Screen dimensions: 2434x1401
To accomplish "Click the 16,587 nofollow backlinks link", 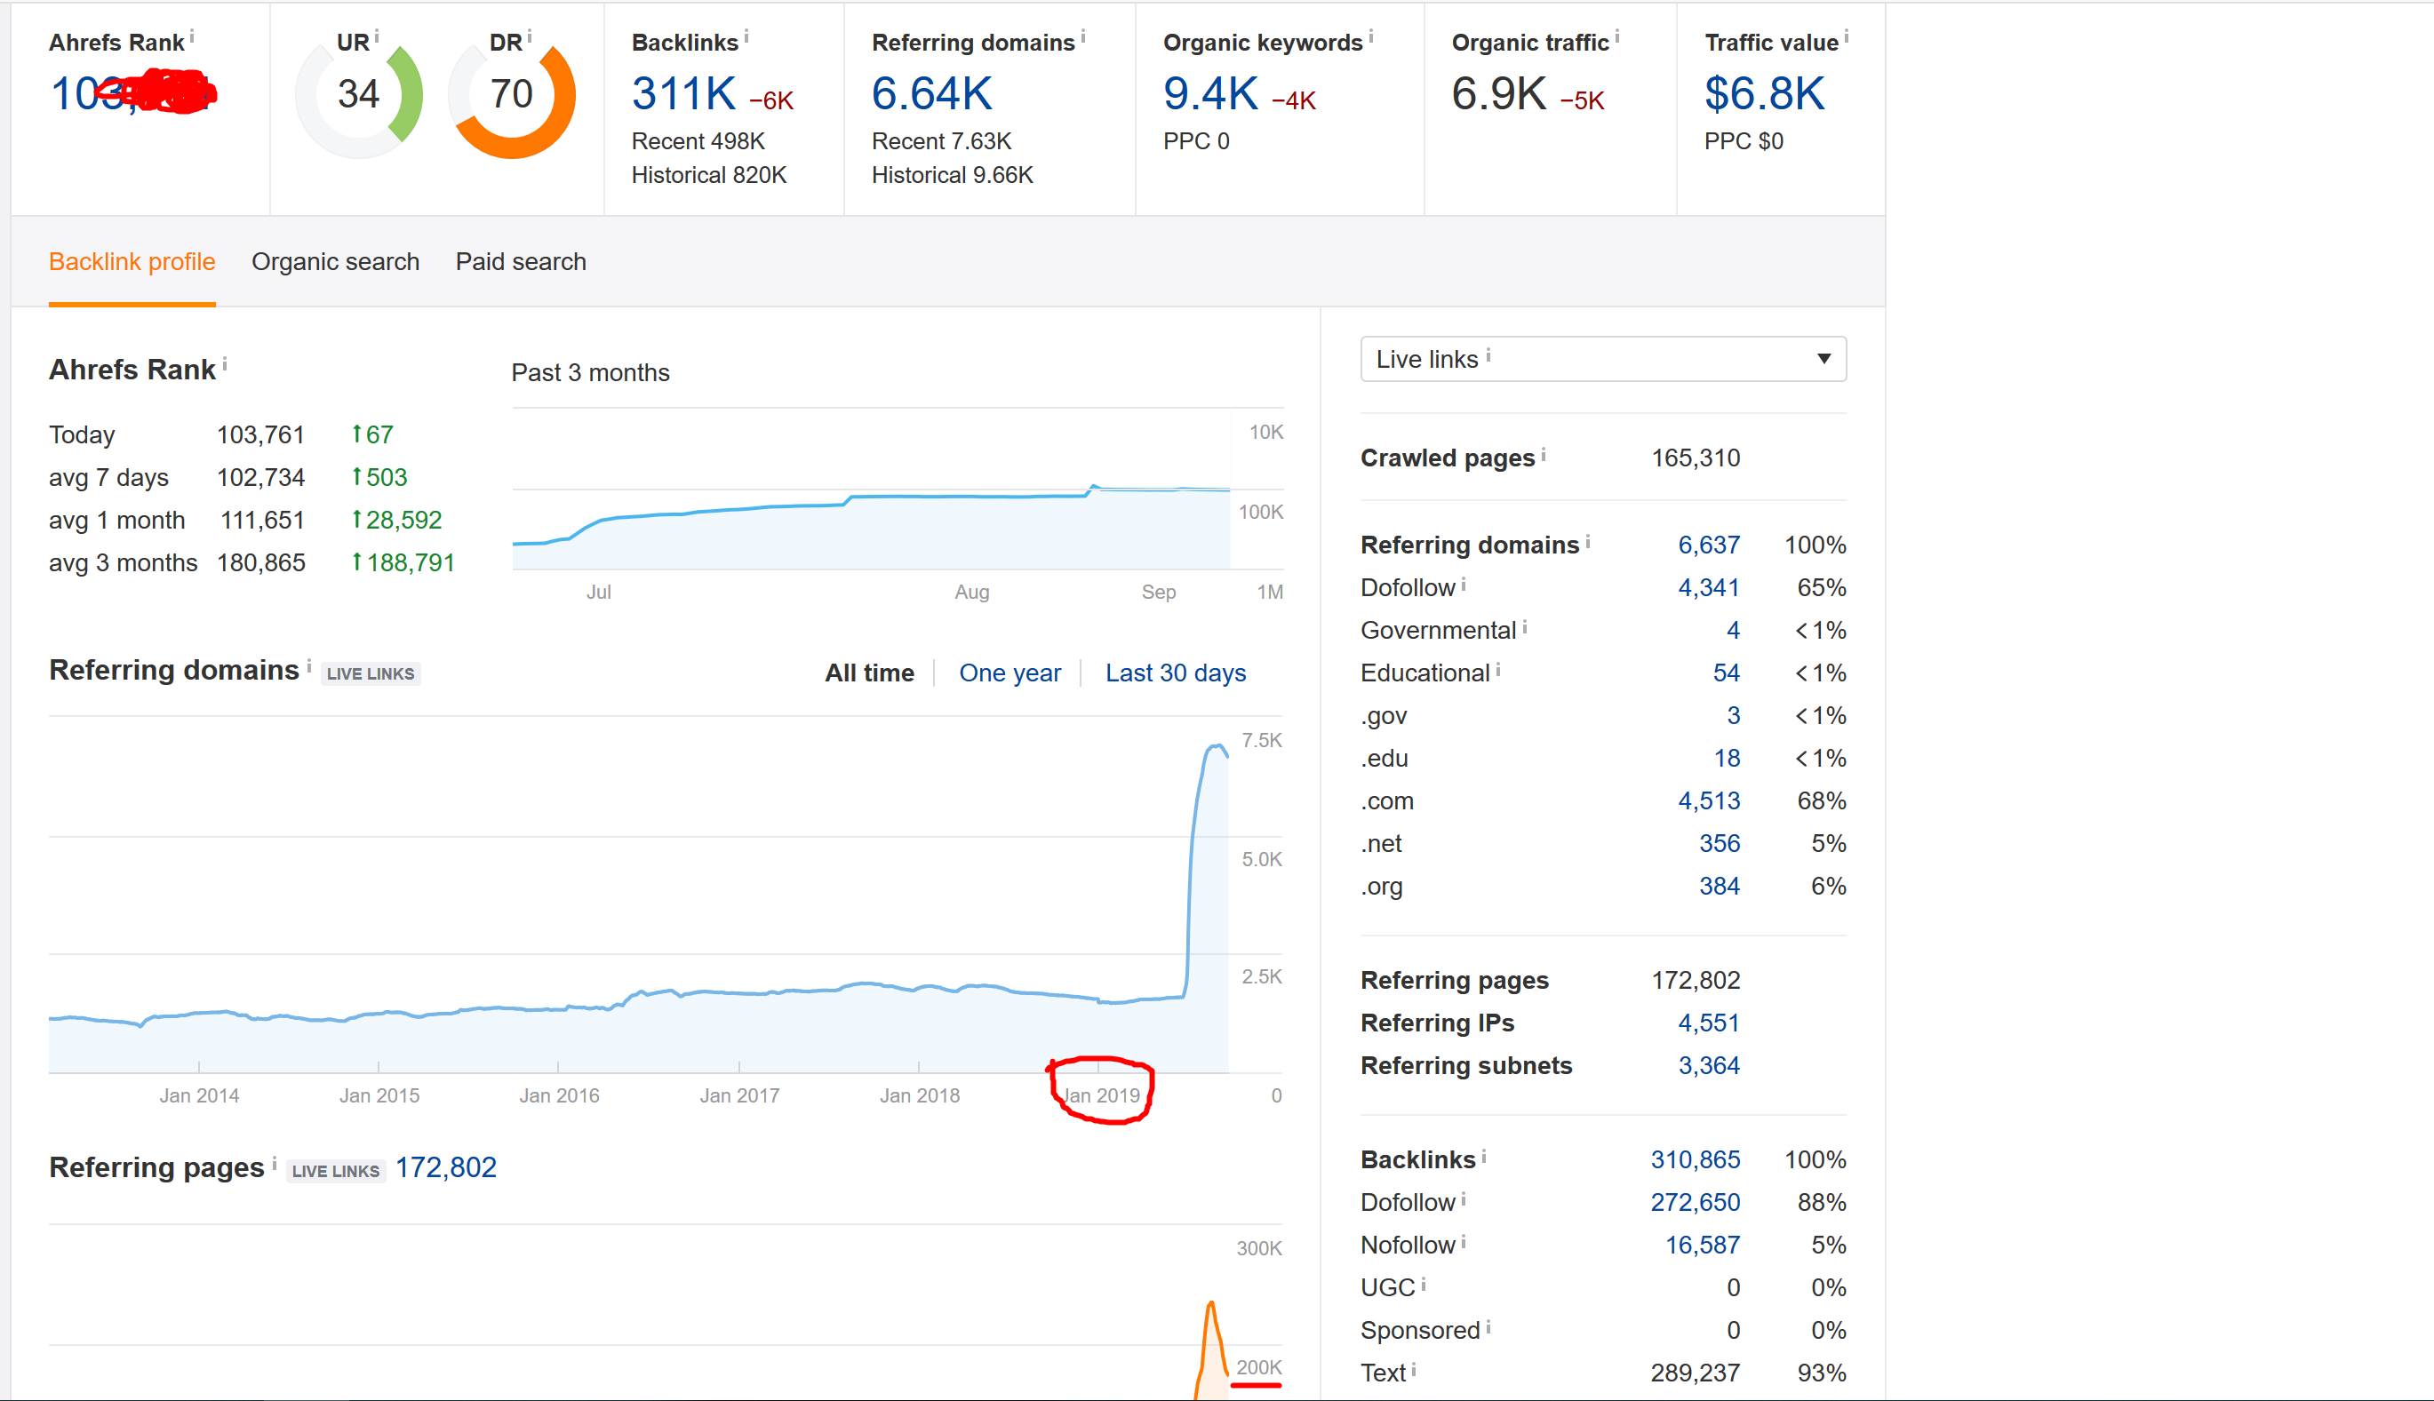I will click(x=1702, y=1246).
